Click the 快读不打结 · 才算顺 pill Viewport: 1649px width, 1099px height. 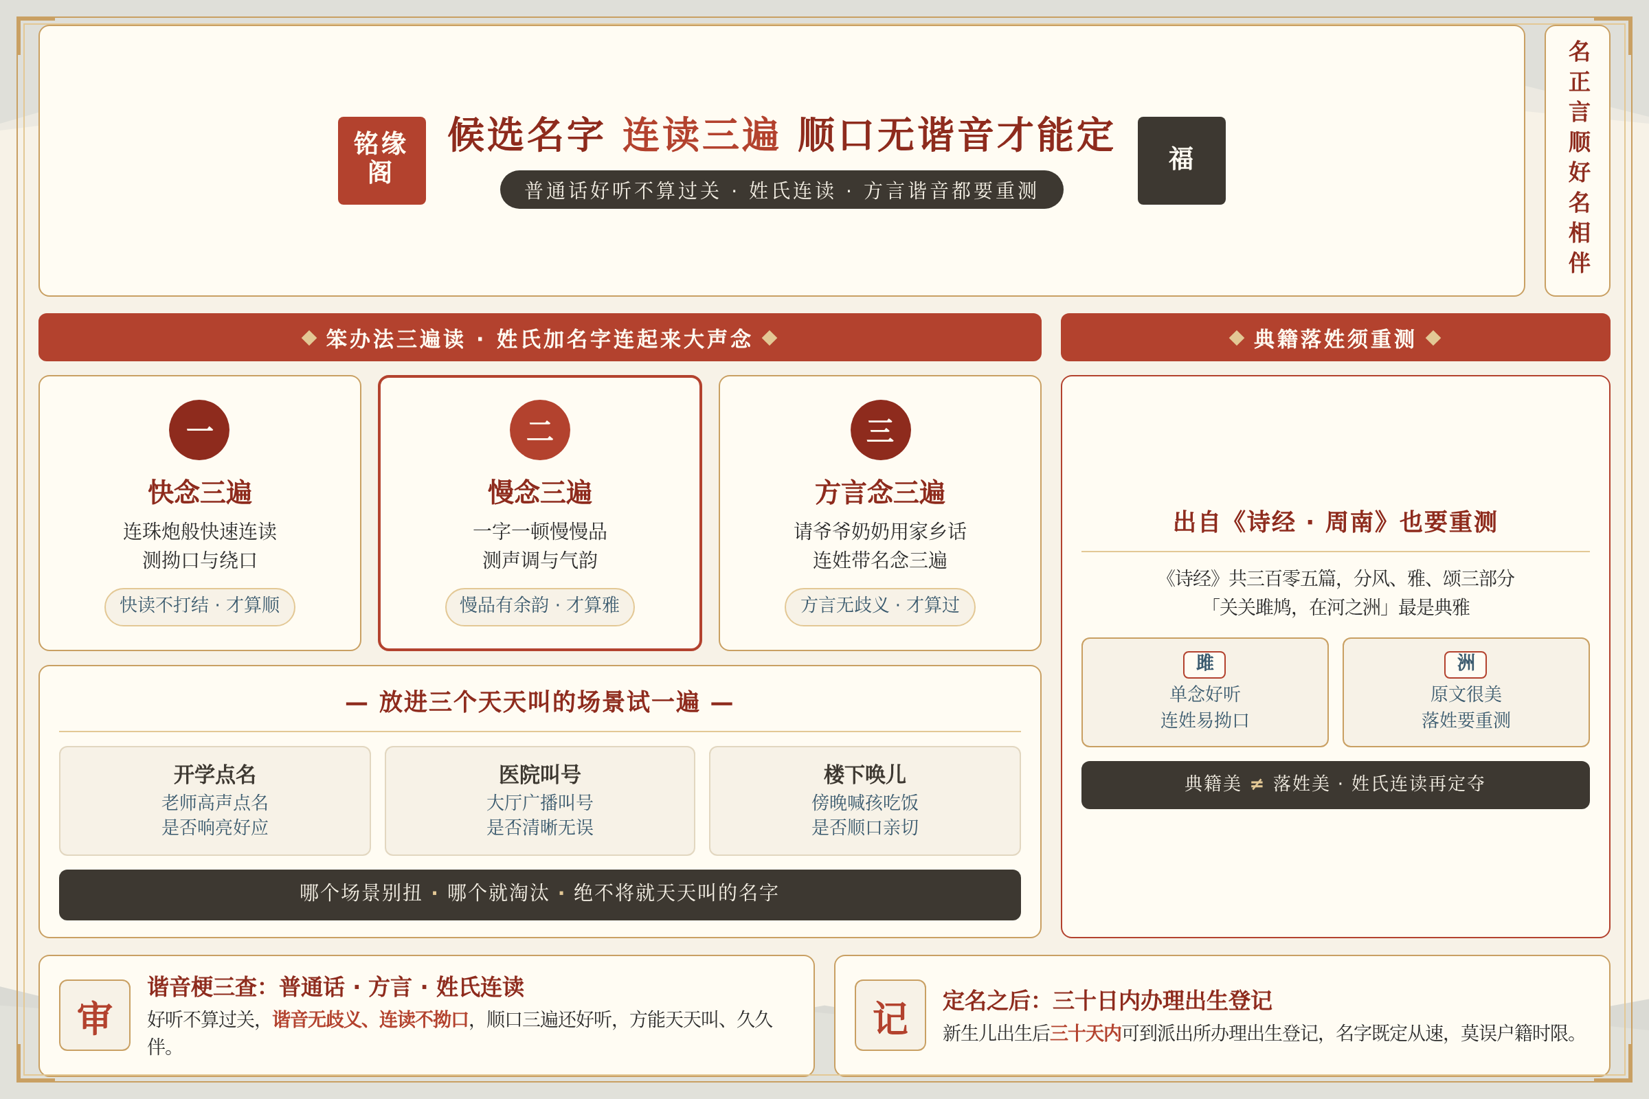point(200,607)
